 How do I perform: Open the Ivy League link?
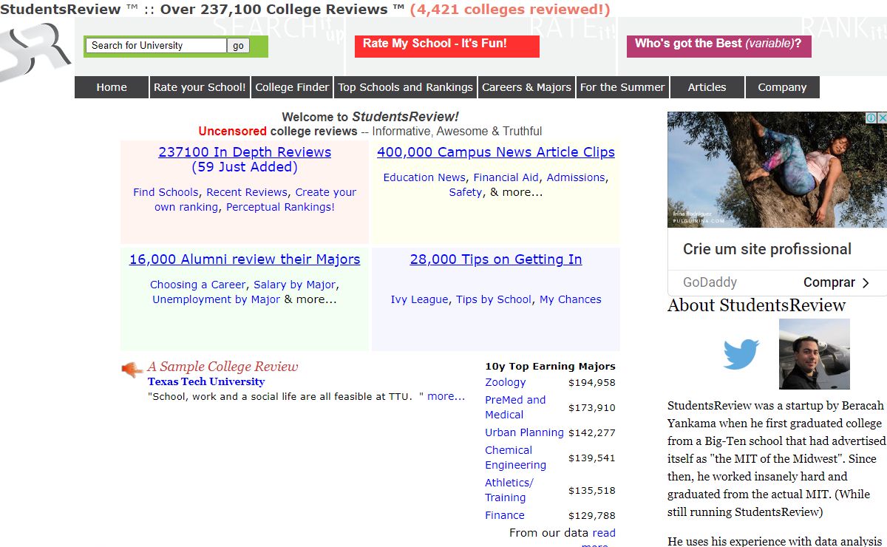point(419,299)
